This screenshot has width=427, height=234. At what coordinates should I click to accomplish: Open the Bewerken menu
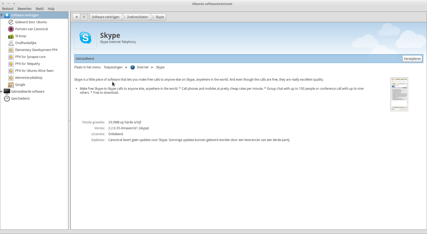25,9
